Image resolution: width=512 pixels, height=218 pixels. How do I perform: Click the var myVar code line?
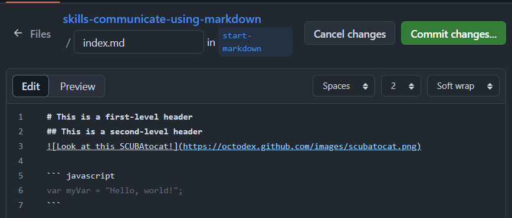click(114, 190)
